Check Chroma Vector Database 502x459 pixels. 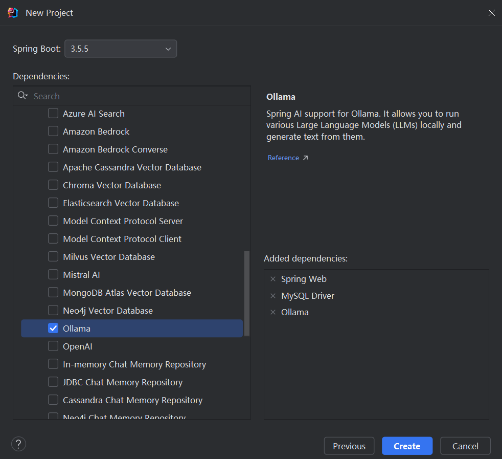point(53,185)
